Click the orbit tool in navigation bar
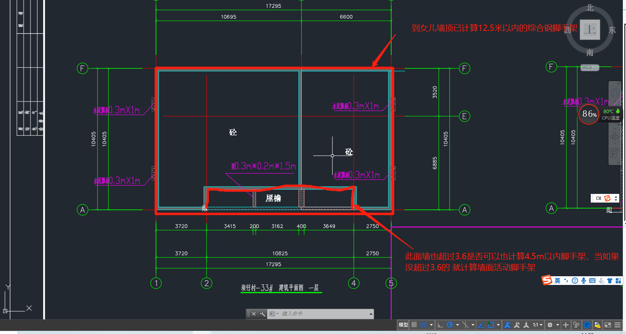Image resolution: width=626 pixels, height=334 pixels. point(615,136)
